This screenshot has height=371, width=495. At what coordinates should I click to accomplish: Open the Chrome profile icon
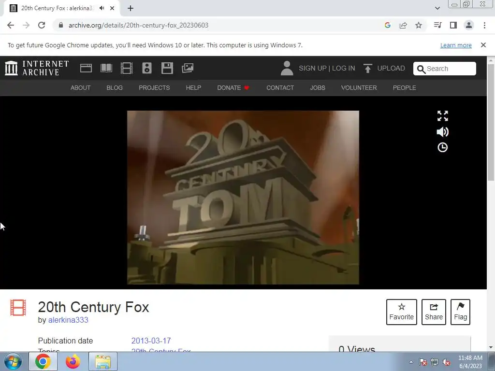point(469,25)
